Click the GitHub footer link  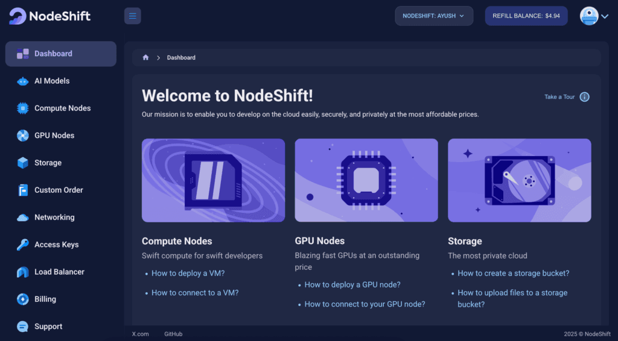pos(173,334)
